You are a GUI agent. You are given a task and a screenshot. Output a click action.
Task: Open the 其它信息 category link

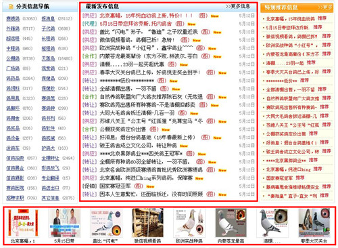click(51, 198)
